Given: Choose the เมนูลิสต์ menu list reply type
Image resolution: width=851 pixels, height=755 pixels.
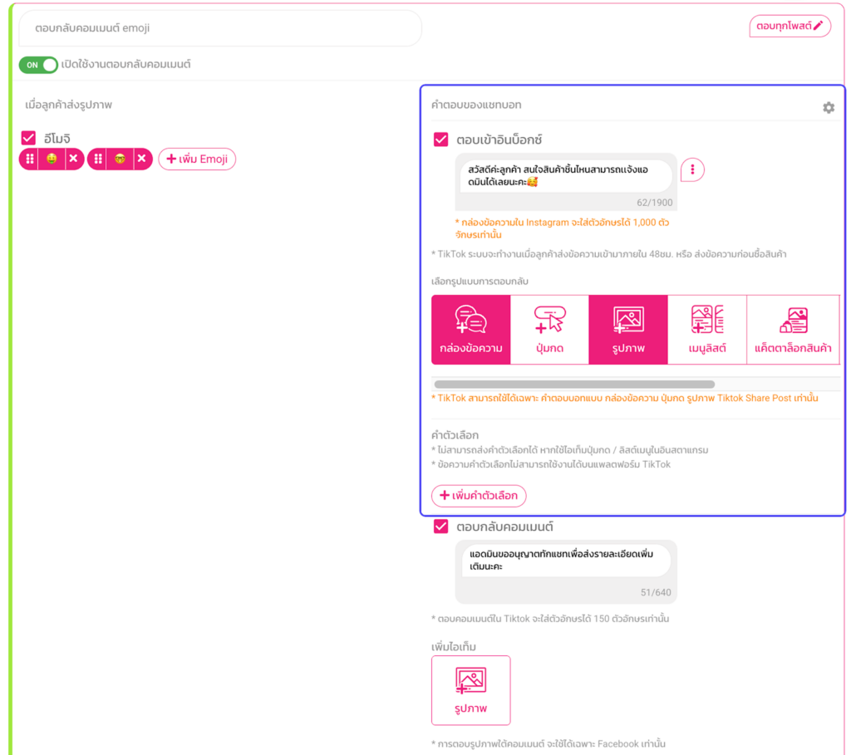Looking at the screenshot, I should tap(706, 330).
